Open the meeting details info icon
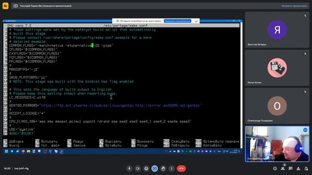The width and height of the screenshot is (312, 175). click(275, 169)
